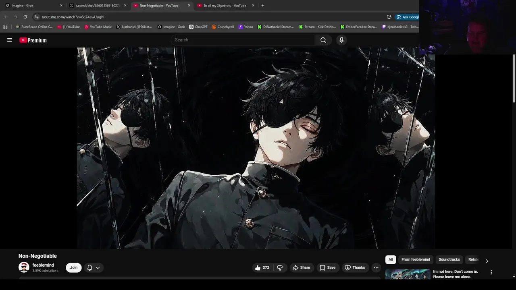Dislike the Non-Negotiable video
The width and height of the screenshot is (516, 290).
(x=280, y=267)
